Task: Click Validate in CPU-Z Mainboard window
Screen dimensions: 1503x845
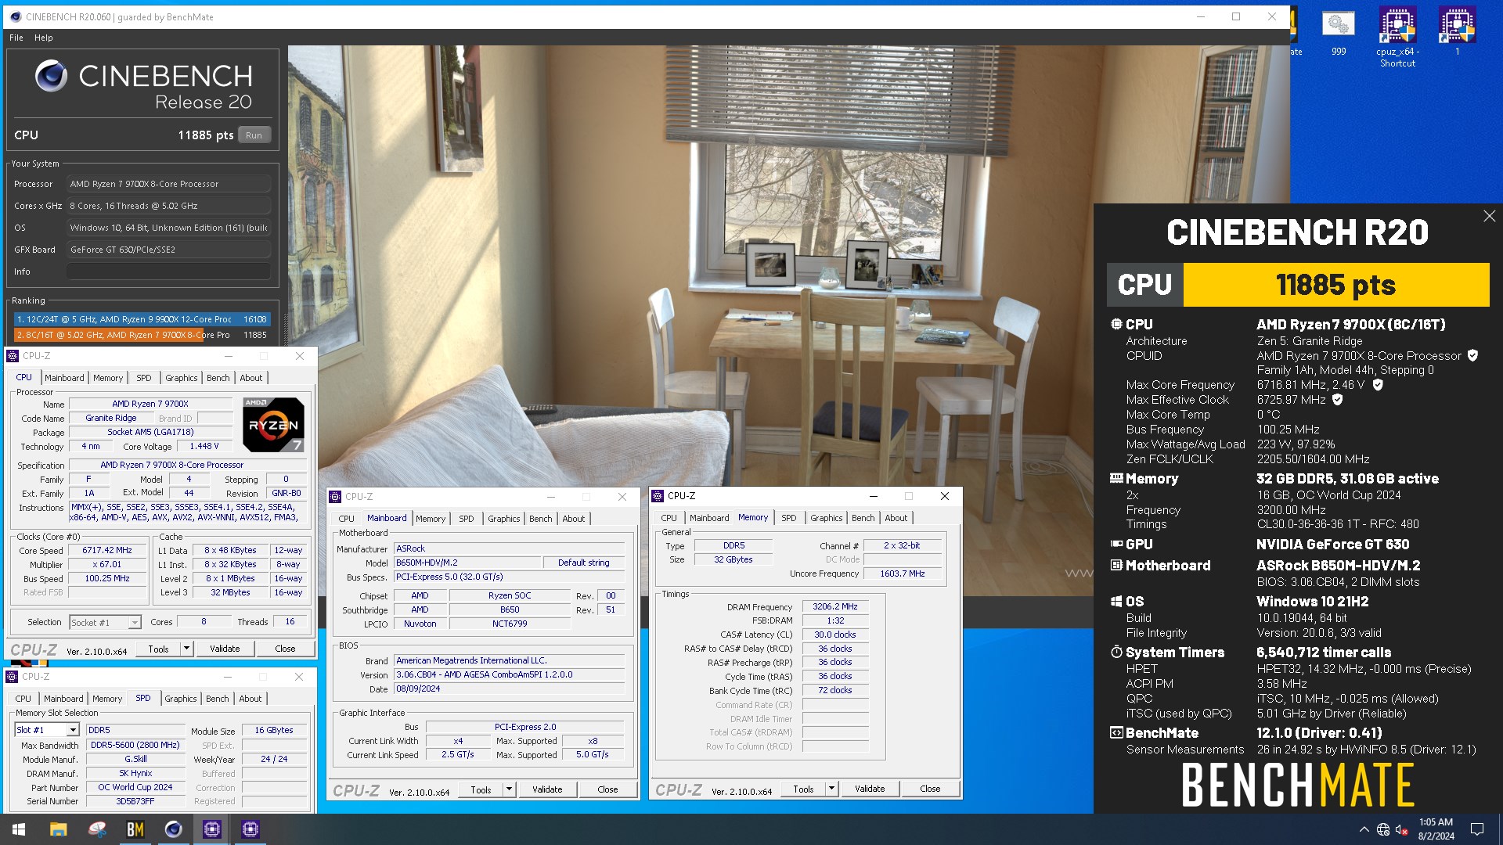Action: click(547, 789)
